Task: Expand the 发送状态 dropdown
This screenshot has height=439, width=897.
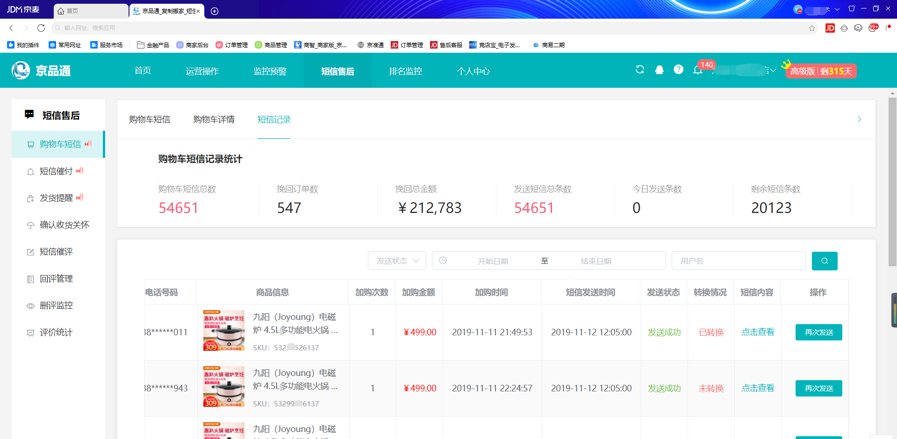Action: click(396, 261)
